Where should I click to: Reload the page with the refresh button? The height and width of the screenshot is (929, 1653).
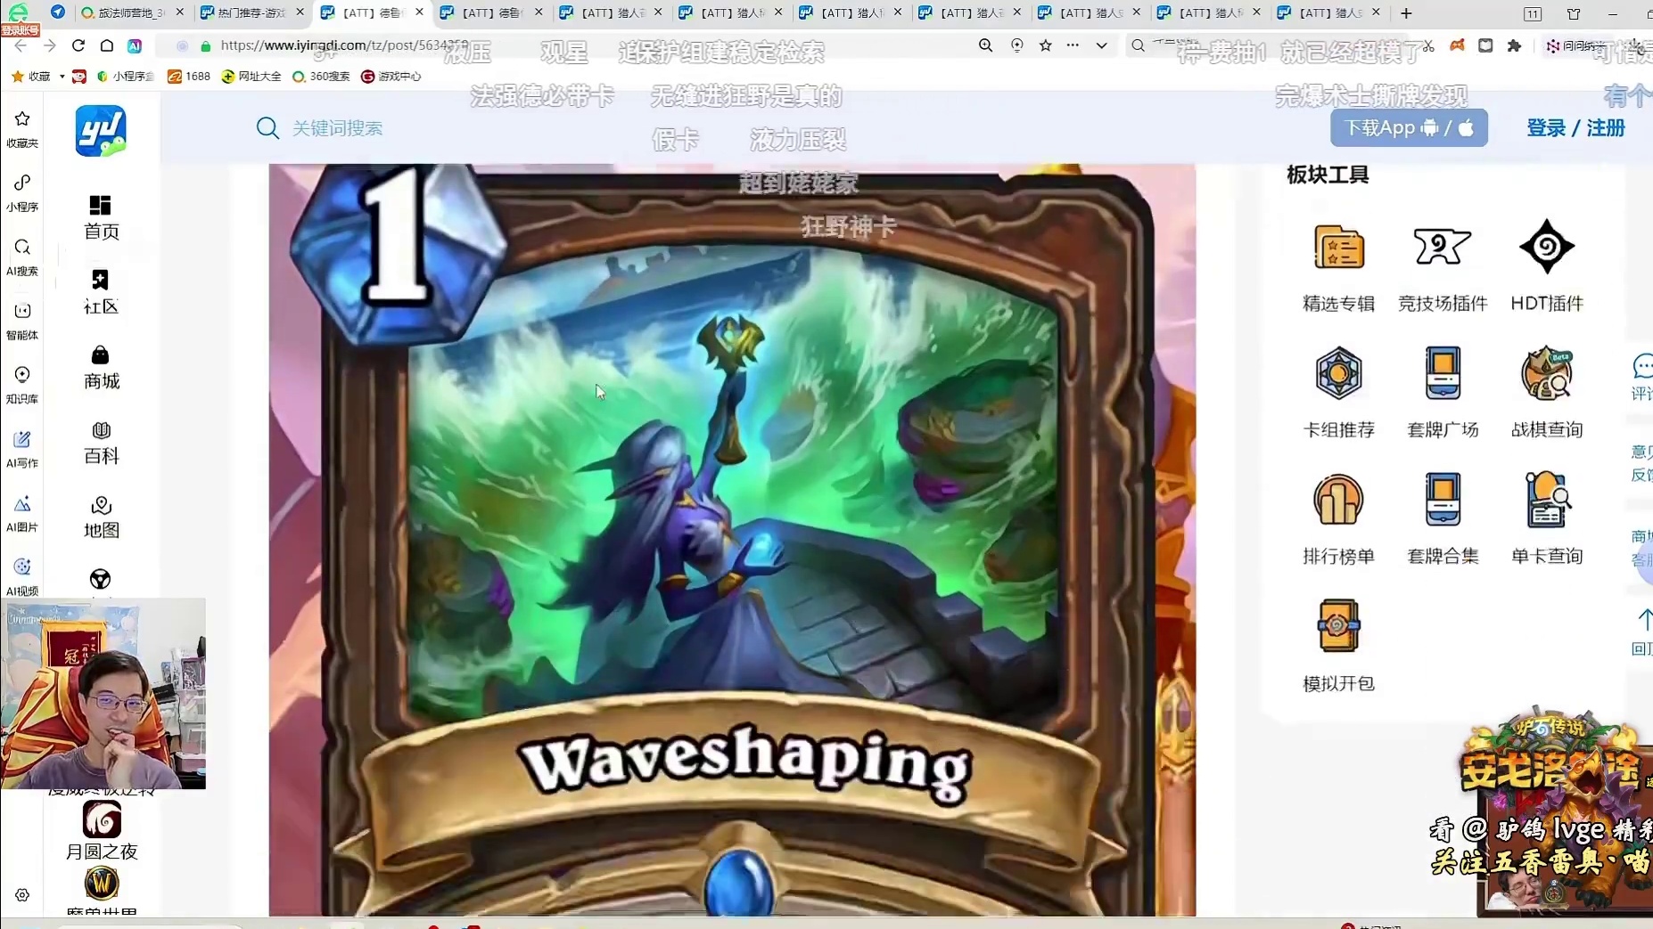78,45
